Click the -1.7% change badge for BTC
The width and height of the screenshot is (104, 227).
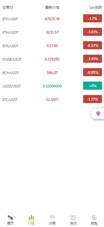point(92,18)
